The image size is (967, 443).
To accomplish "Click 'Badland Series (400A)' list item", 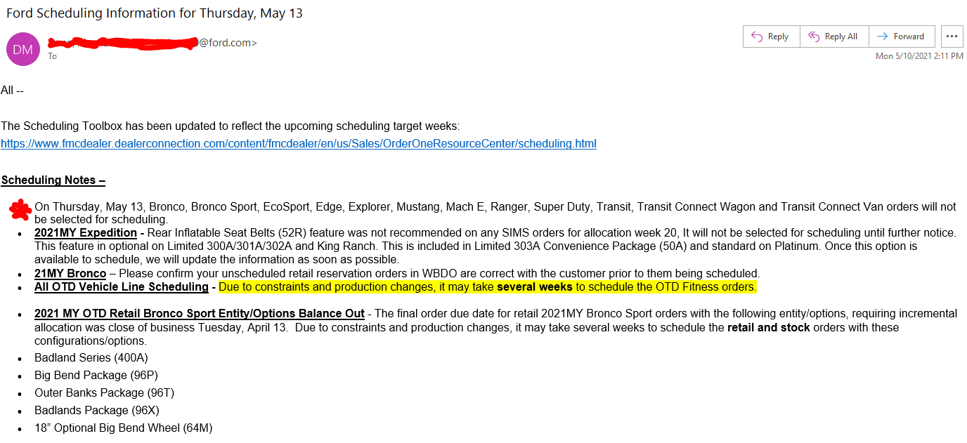I will pyautogui.click(x=91, y=358).
